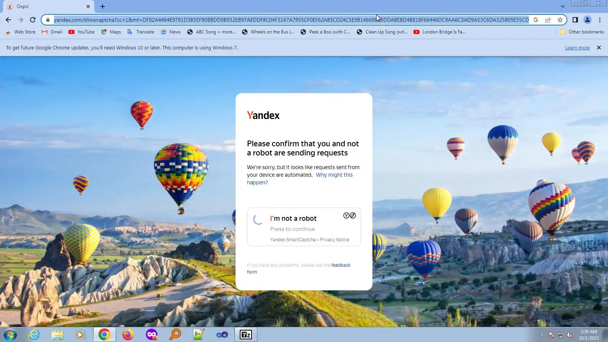This screenshot has height=342, width=608.
Task: Close the Oops! tab
Action: (x=88, y=6)
